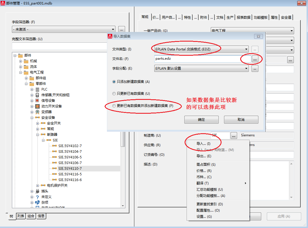Image resolution: width=308 pixels, height=228 pixels.
Task: Switch to the 组合 tab at bottom
Action: (31, 216)
